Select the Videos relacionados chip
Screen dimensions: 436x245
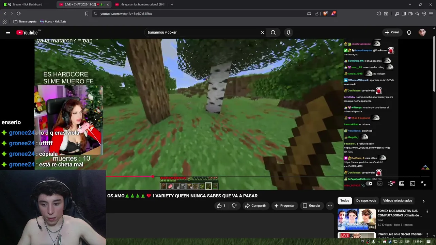(398, 200)
